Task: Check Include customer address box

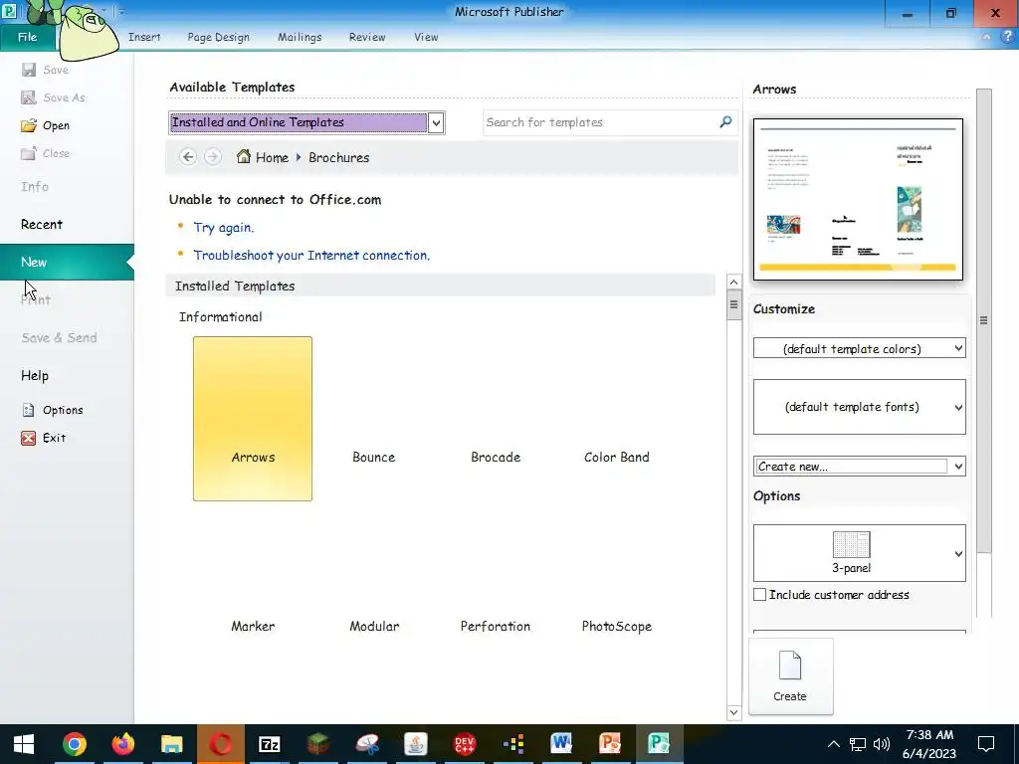Action: [x=759, y=595]
